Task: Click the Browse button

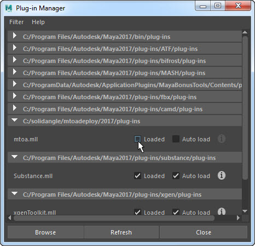Action: pos(45,232)
